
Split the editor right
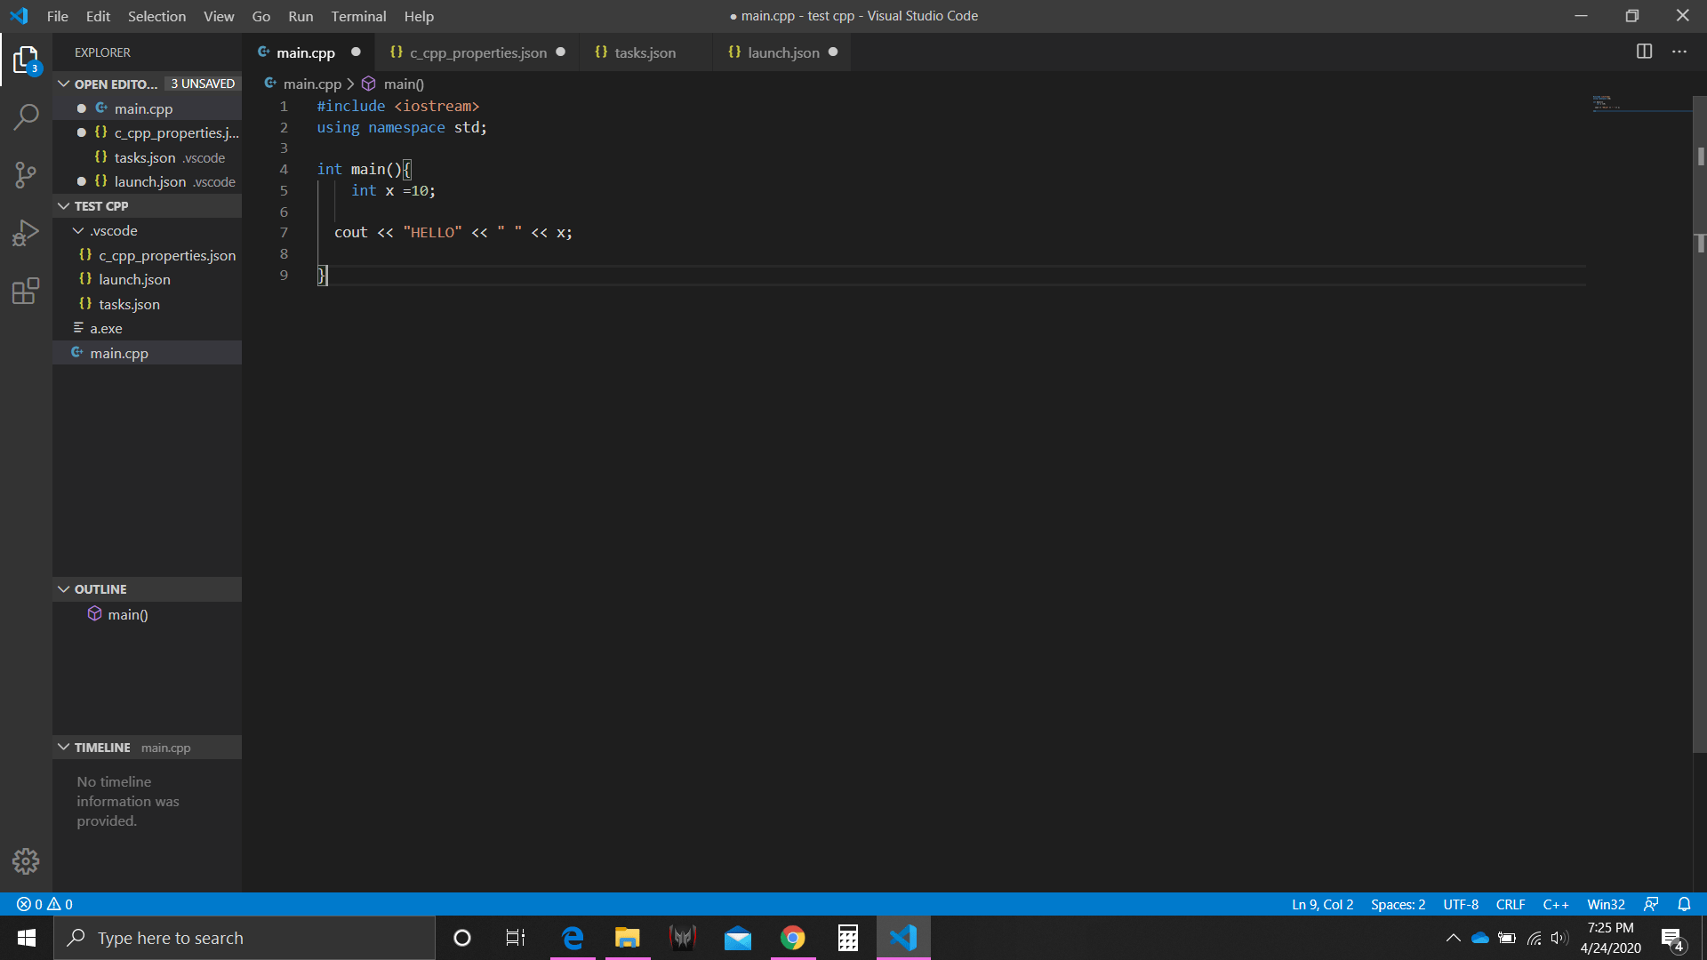point(1644,52)
